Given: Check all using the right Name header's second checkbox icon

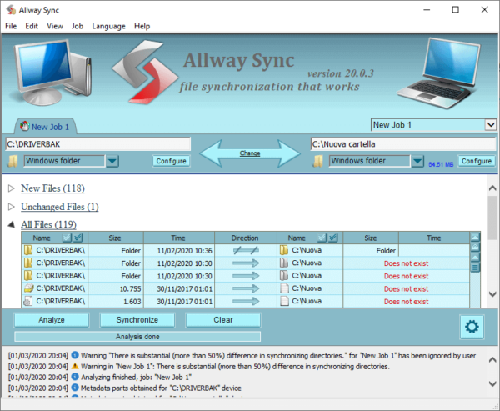Looking at the screenshot, I should (x=333, y=238).
